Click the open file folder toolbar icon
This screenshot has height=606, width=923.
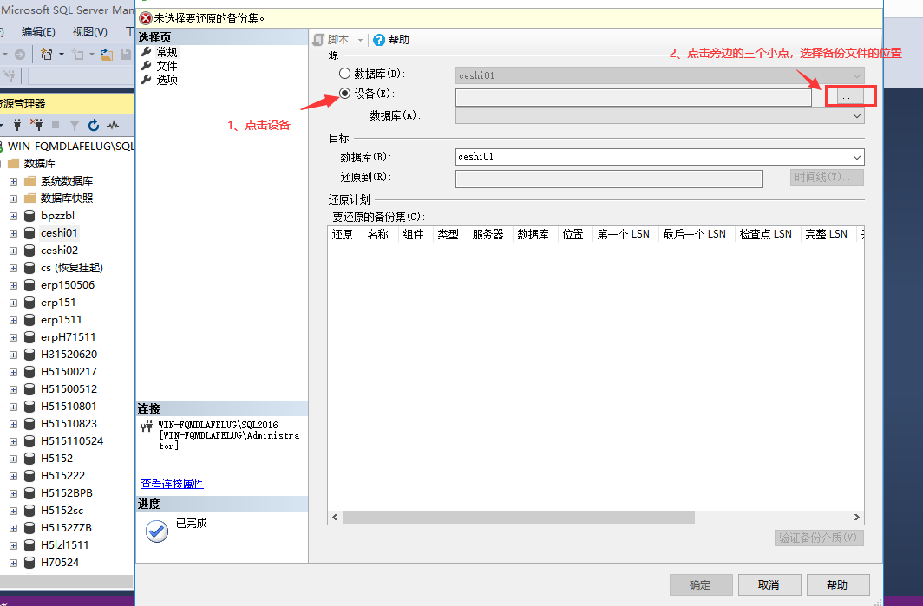[106, 54]
